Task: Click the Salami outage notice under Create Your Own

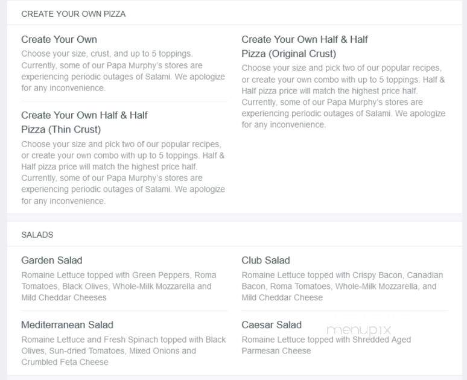Action: point(123,77)
